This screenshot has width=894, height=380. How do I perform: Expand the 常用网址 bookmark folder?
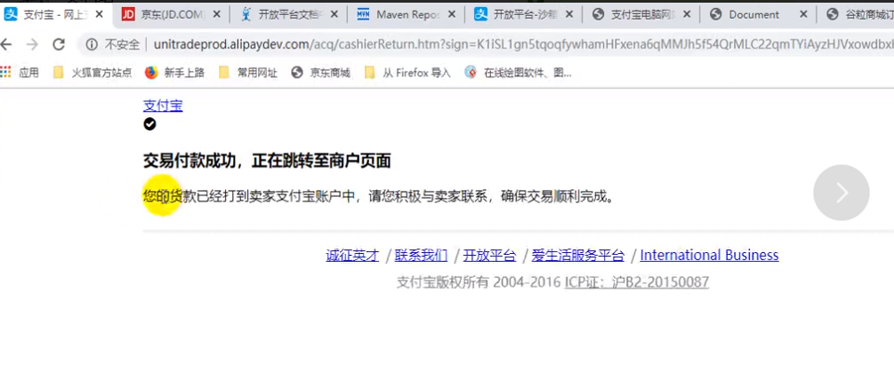pyautogui.click(x=248, y=73)
